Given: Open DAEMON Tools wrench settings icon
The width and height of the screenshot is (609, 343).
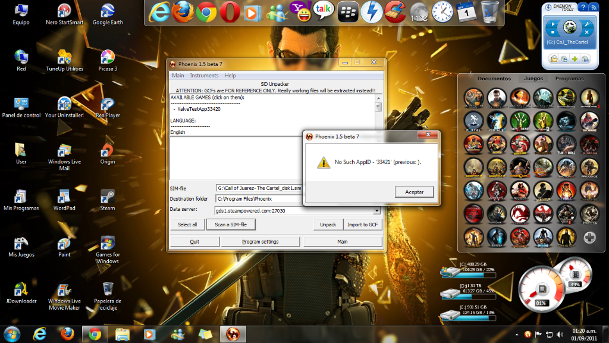Looking at the screenshot, I should 587,24.
